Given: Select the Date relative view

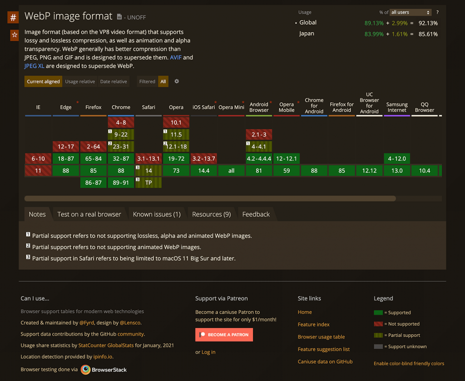Looking at the screenshot, I should tap(114, 82).
